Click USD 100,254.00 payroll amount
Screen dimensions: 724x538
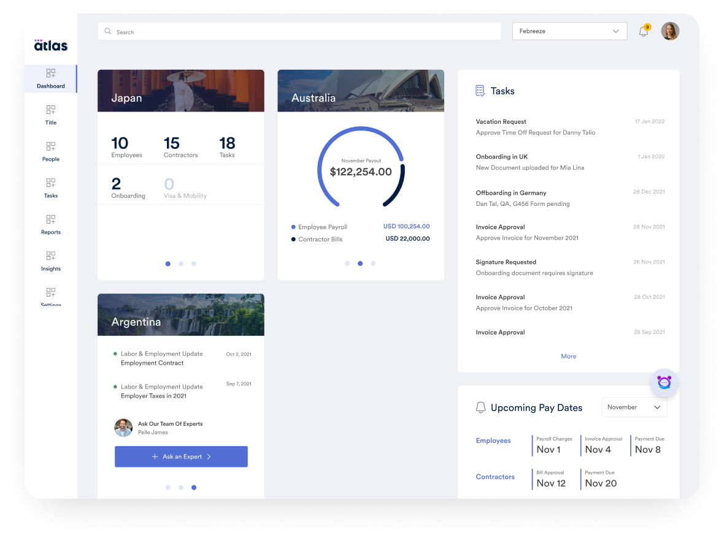coord(406,226)
